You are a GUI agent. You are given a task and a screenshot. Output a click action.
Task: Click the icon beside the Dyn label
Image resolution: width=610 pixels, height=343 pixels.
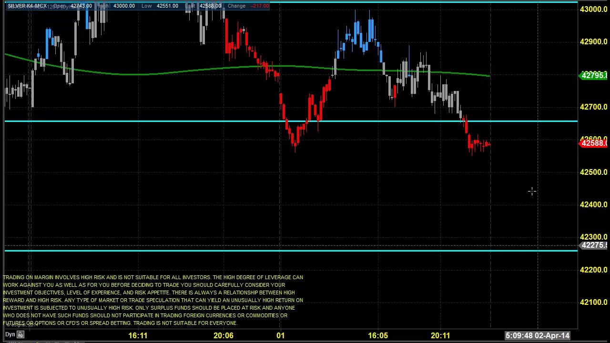(x=21, y=335)
